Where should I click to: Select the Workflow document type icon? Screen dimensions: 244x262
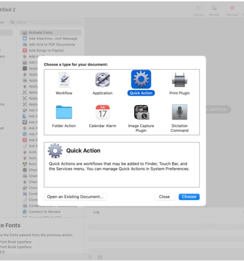click(64, 79)
